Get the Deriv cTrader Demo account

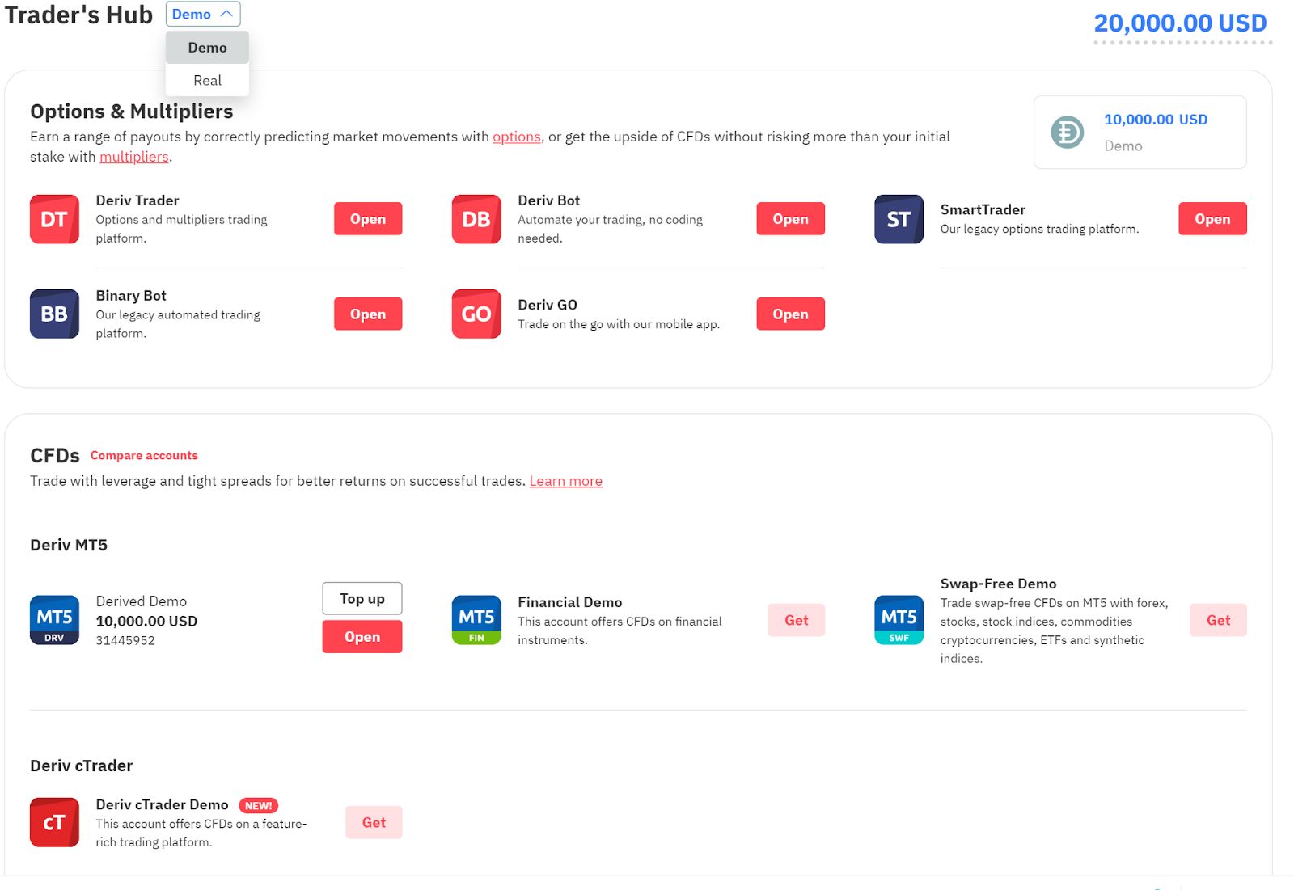[374, 822]
